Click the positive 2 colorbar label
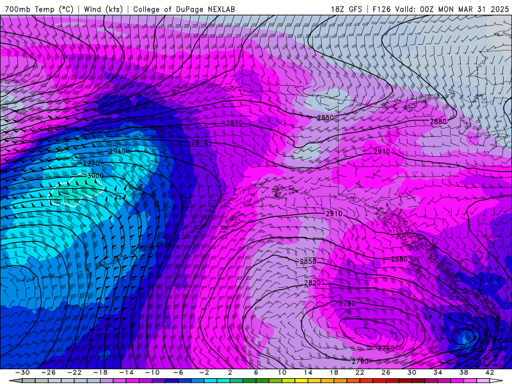The image size is (512, 384). (x=230, y=372)
